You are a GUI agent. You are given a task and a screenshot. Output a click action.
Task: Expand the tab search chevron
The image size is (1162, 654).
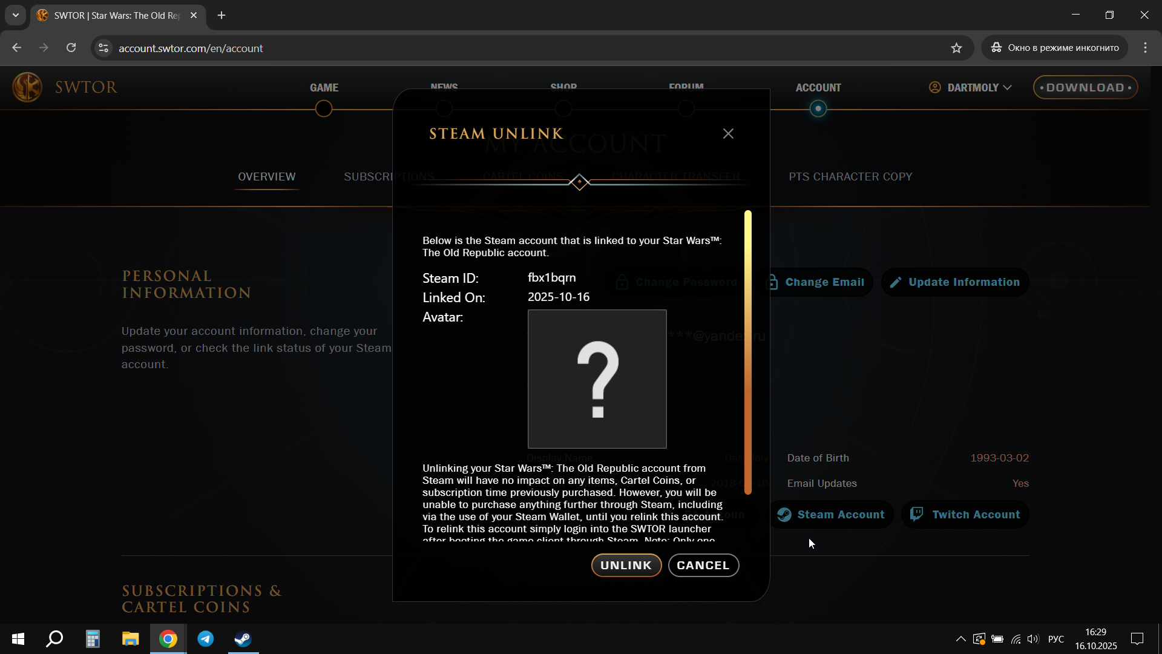[x=16, y=15]
